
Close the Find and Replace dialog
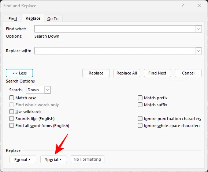(199, 5)
